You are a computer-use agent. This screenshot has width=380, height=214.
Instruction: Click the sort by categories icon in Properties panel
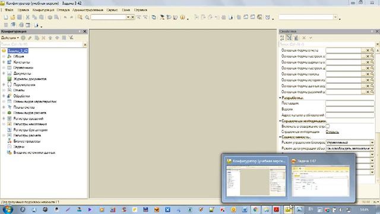(x=289, y=38)
